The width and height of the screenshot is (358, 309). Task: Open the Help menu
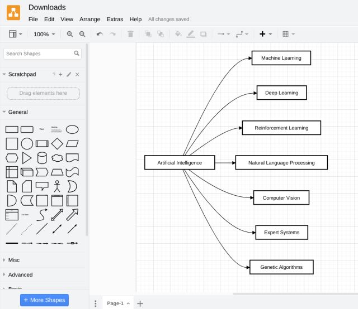click(135, 20)
